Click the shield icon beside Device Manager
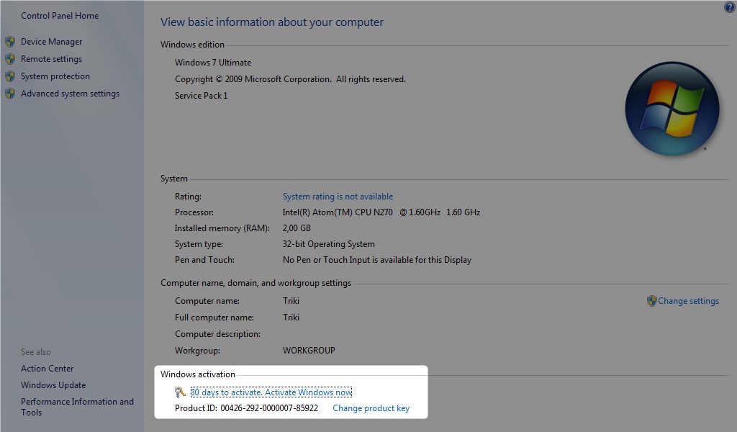The width and height of the screenshot is (737, 432). click(10, 42)
